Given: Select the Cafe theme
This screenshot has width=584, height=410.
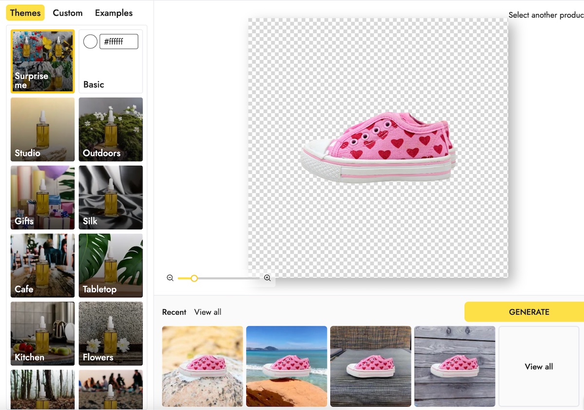Looking at the screenshot, I should click(x=43, y=266).
